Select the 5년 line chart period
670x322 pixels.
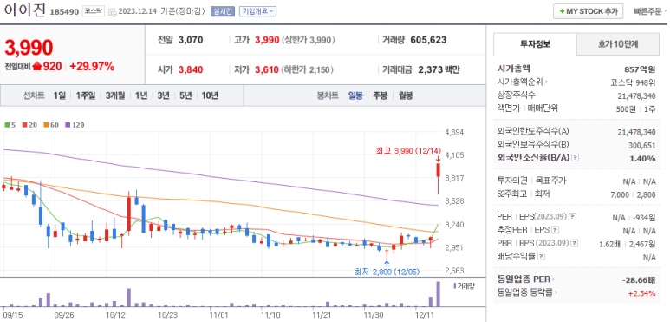click(185, 95)
